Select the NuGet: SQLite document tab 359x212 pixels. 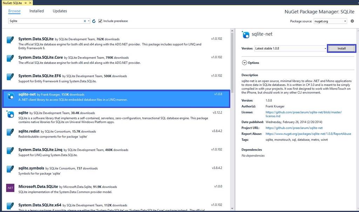(x=12, y=3)
